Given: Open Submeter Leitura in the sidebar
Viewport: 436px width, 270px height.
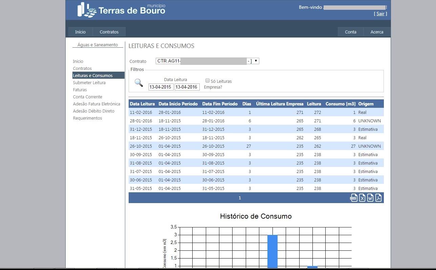Looking at the screenshot, I should tap(89, 83).
